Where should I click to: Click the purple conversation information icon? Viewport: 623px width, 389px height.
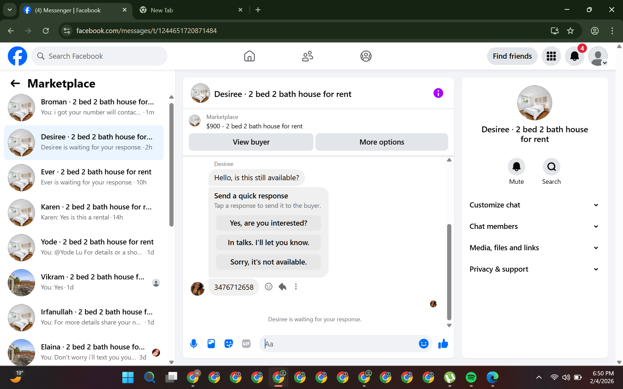click(438, 93)
